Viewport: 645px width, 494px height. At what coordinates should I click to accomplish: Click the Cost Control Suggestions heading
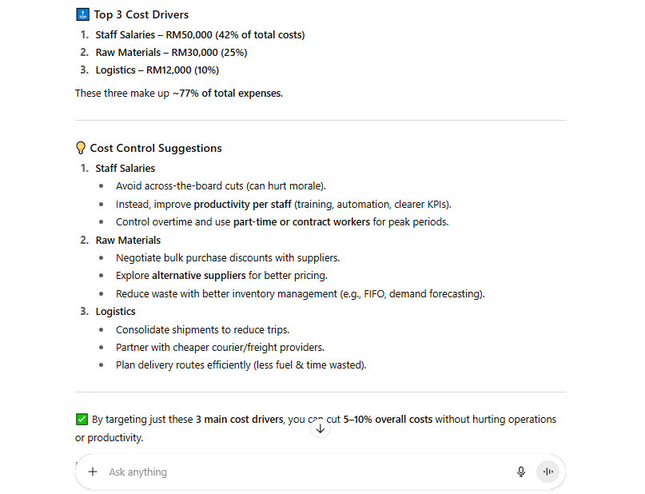click(156, 148)
